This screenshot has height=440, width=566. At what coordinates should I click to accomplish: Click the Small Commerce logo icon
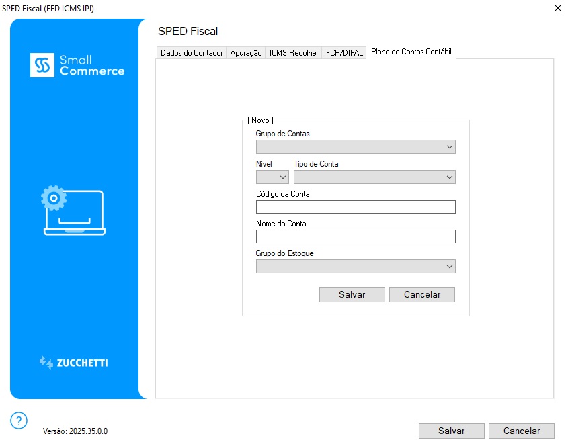pos(42,65)
